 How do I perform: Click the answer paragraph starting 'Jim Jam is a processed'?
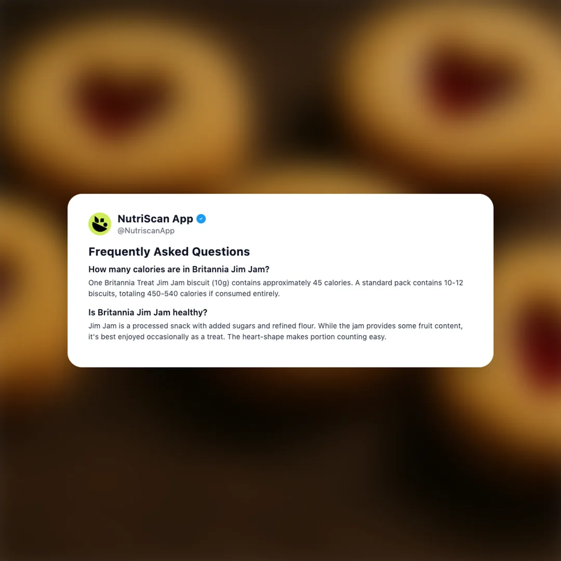(275, 331)
